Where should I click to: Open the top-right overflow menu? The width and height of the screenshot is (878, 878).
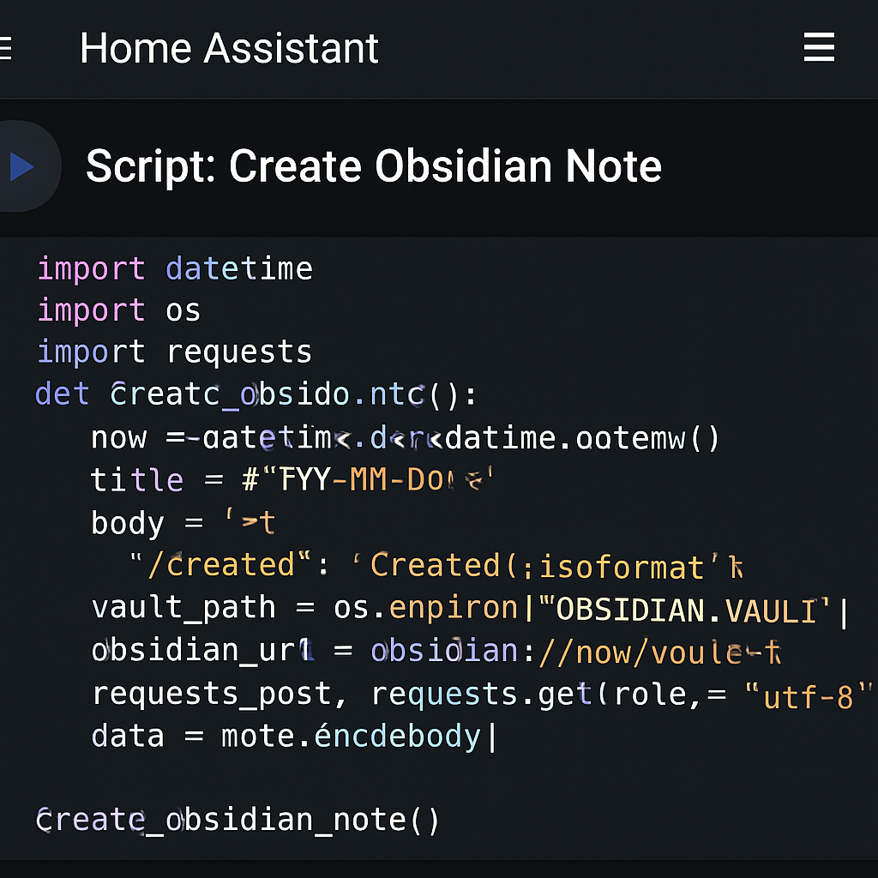click(819, 49)
